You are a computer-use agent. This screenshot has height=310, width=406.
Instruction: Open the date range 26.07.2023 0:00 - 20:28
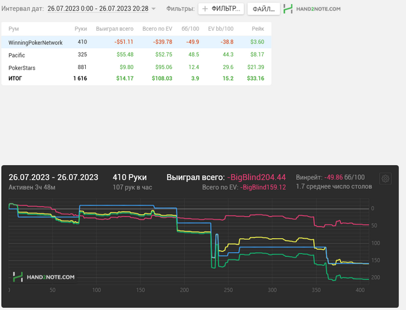coord(98,9)
